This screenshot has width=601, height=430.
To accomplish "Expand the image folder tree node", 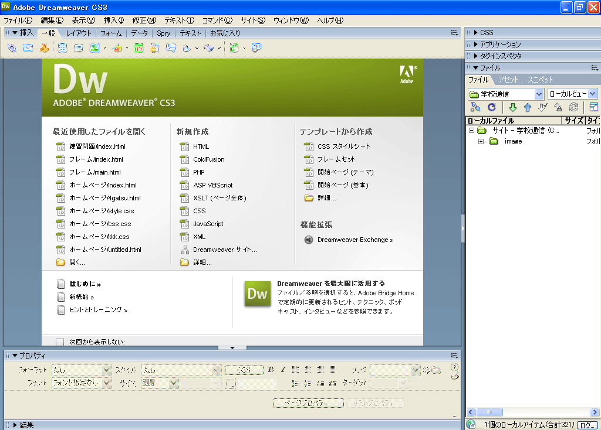I will [481, 141].
